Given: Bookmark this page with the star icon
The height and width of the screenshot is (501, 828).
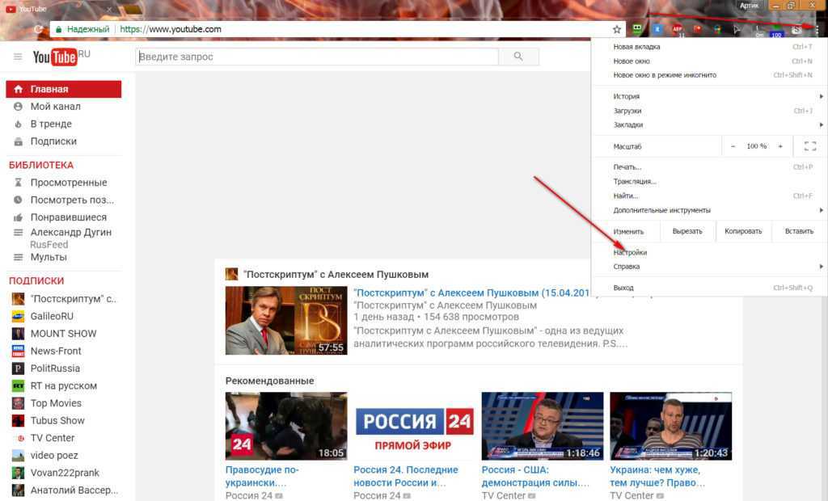Looking at the screenshot, I should 617,29.
